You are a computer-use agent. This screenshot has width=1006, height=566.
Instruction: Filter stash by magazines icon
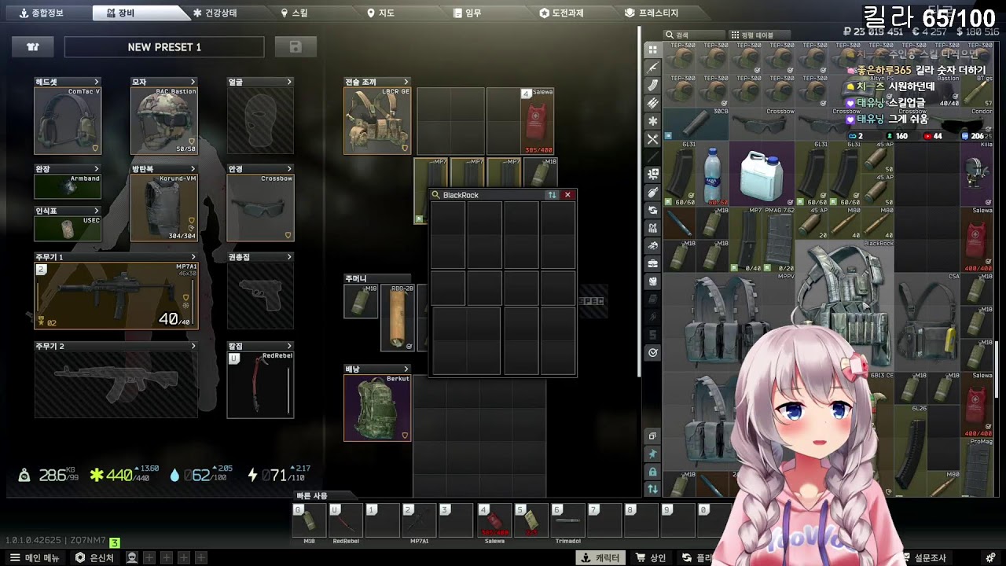(652, 86)
